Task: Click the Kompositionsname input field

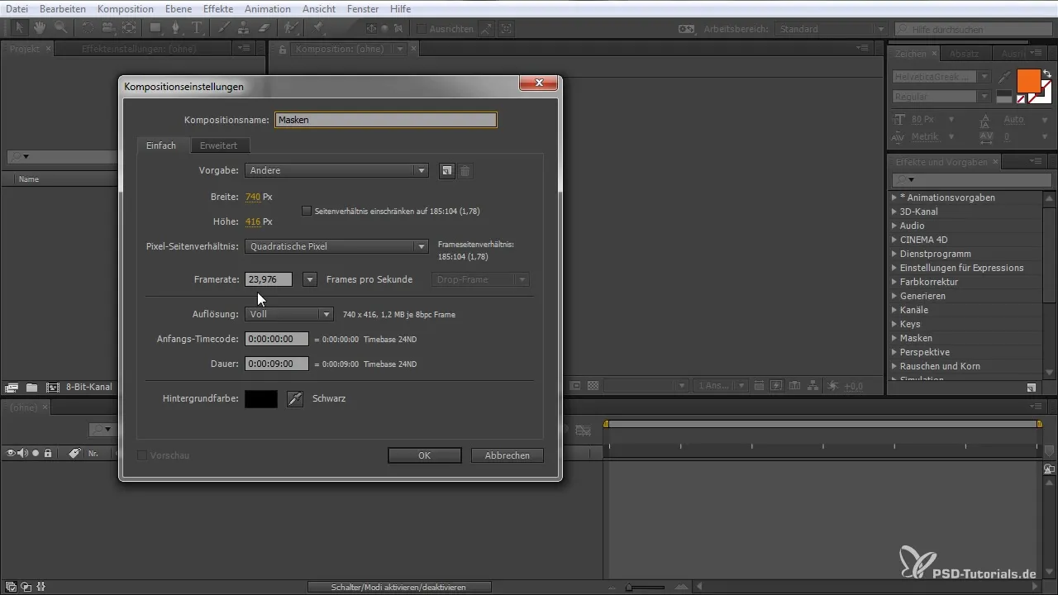Action: (x=385, y=120)
